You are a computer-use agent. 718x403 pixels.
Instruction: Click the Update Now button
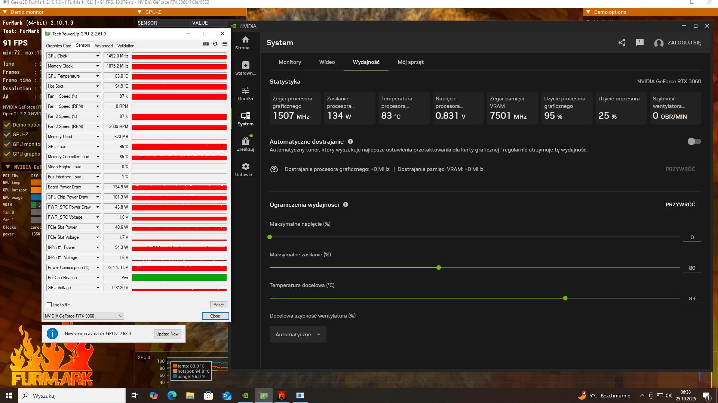[167, 334]
